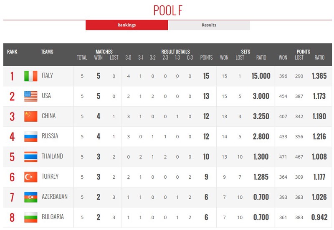Click the Russia flag icon

30,137
